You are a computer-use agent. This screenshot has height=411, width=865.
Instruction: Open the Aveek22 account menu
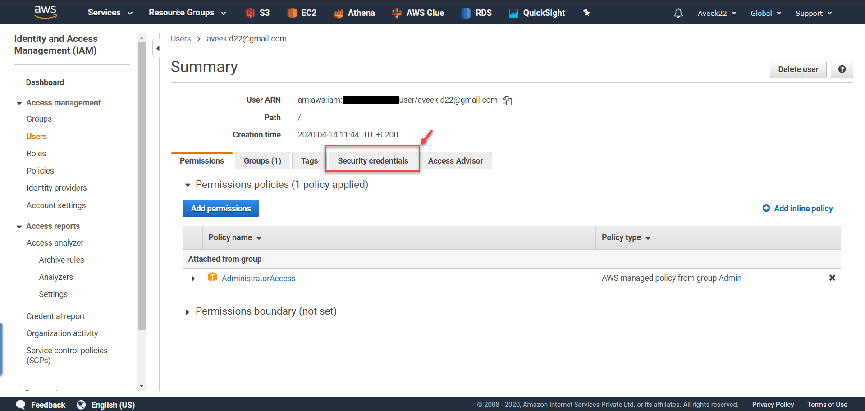click(x=717, y=13)
